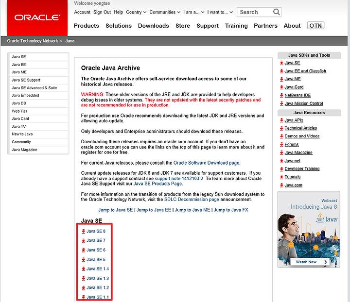
Task: Click red arrow icon beside Technical Articles
Action: click(x=281, y=128)
